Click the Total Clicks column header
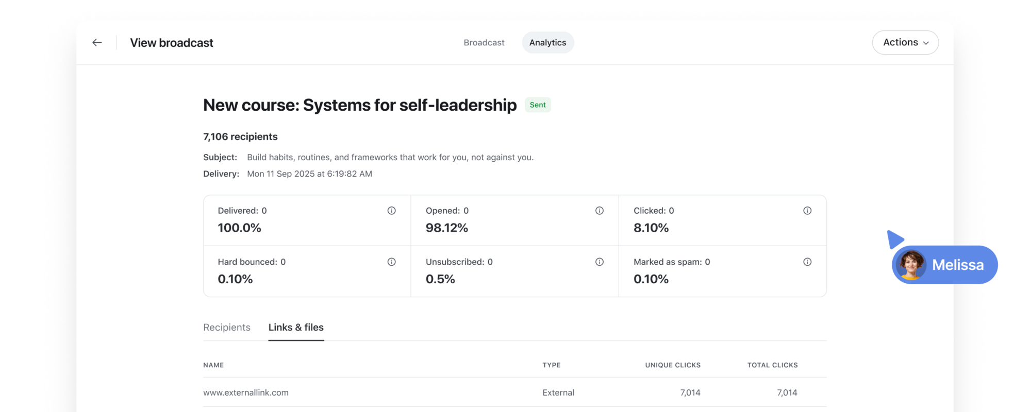The image size is (1031, 412). (772, 365)
